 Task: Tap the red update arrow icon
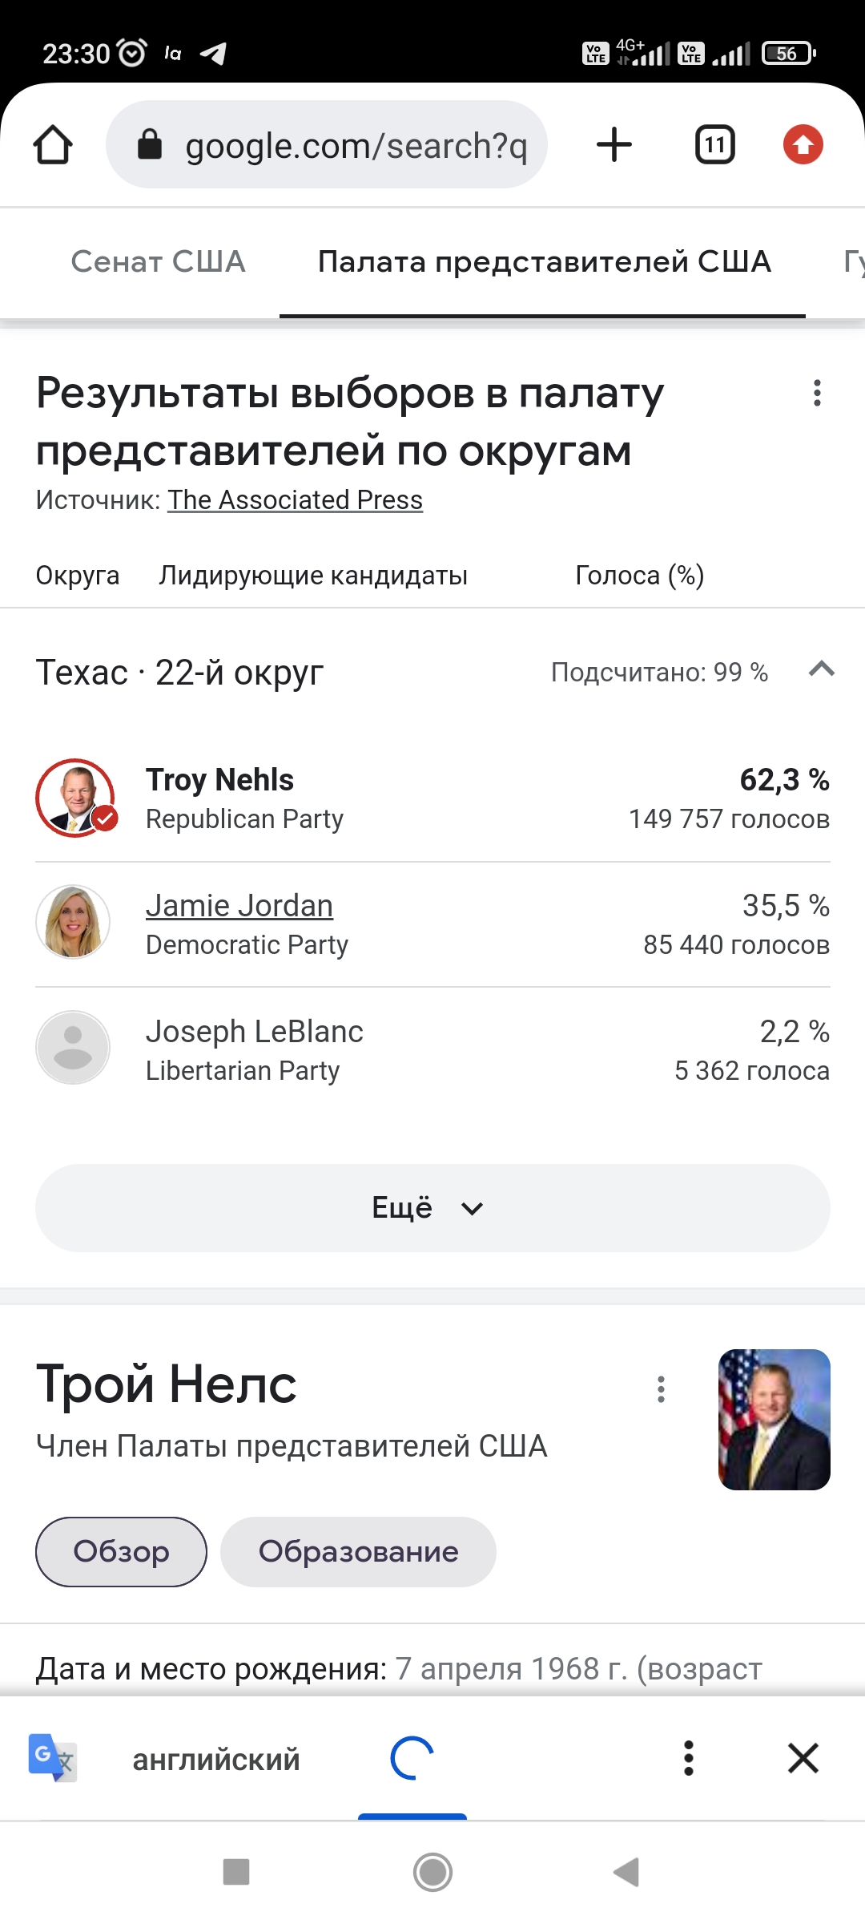[803, 145]
